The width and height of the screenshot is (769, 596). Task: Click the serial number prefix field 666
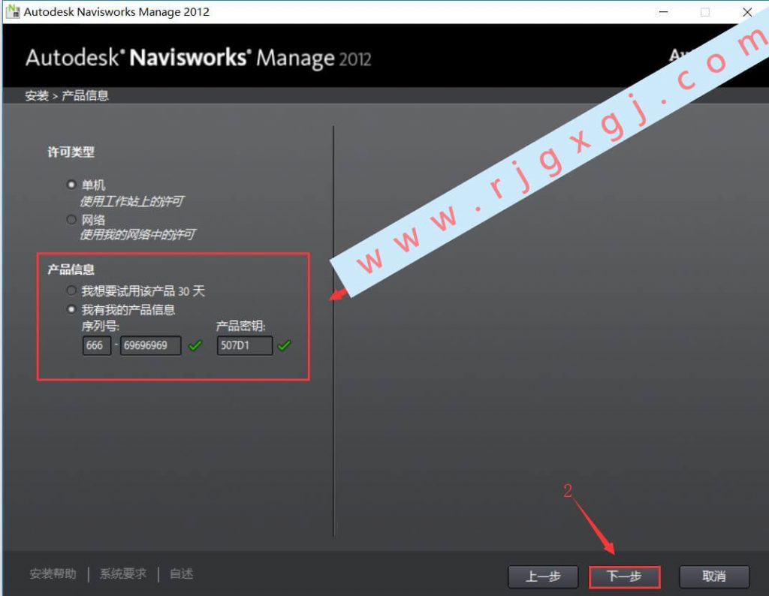pos(97,345)
